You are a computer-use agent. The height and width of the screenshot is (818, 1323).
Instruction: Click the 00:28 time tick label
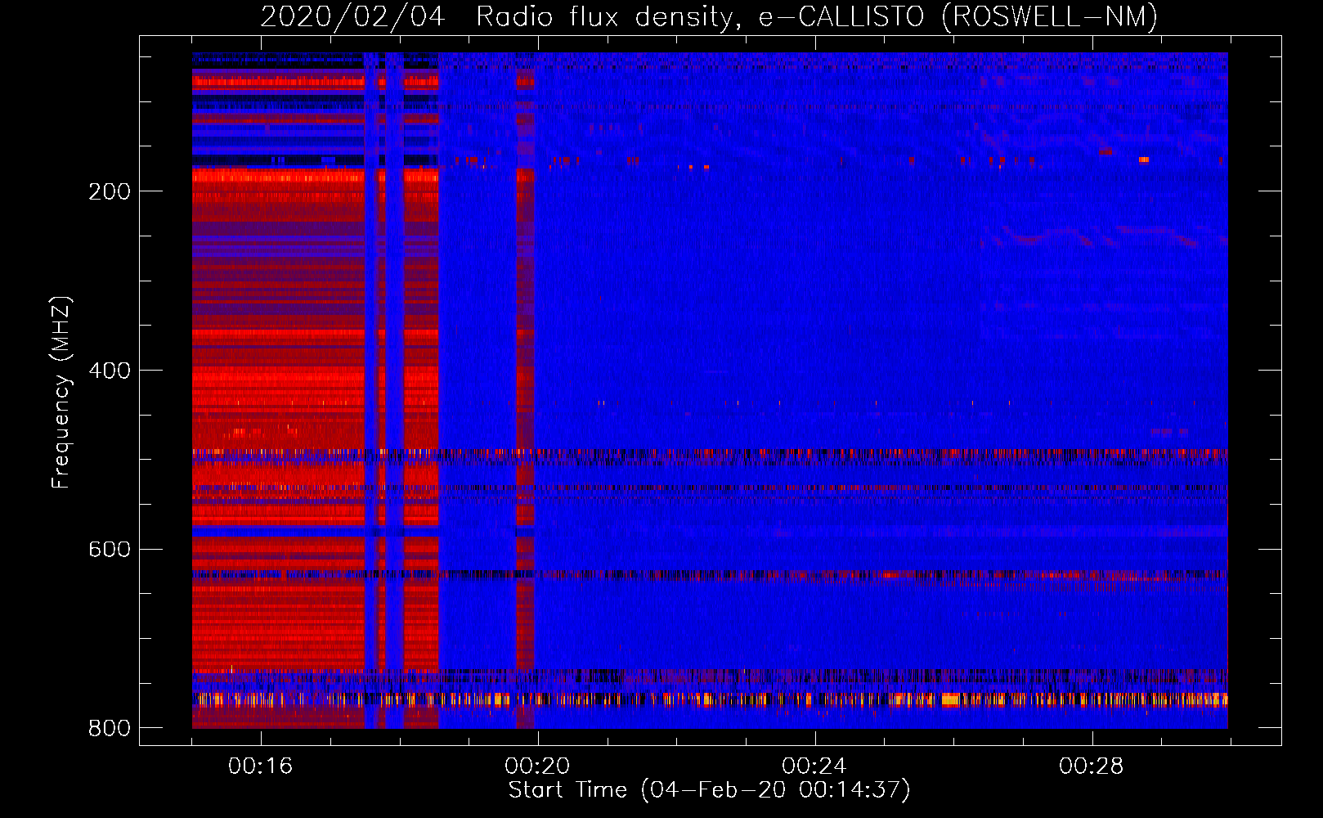coord(1092,766)
